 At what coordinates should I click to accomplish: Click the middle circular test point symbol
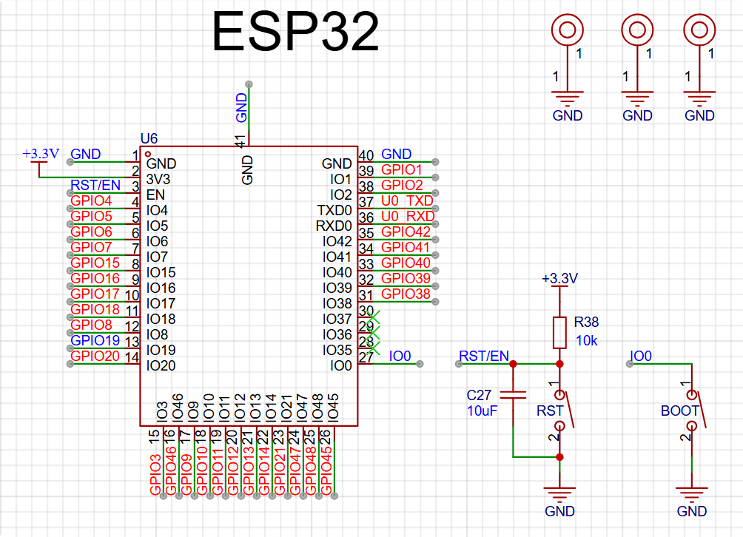(637, 30)
